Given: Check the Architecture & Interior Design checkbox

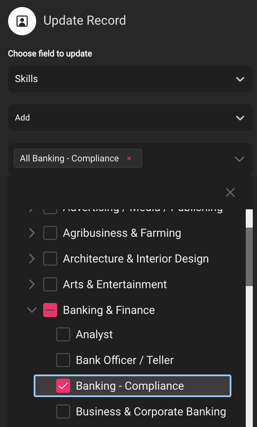Looking at the screenshot, I should pos(50,258).
